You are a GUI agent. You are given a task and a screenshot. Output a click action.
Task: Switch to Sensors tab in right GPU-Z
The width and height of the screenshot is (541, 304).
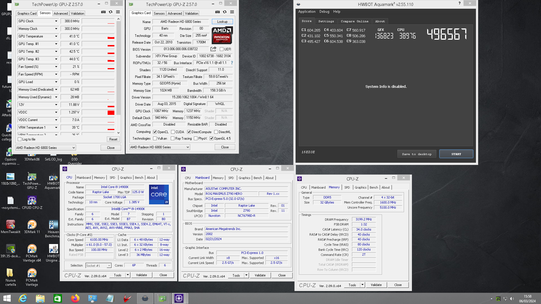[159, 13]
